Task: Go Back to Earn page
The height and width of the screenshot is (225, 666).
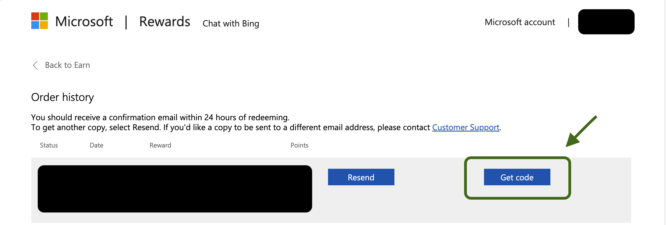Action: (x=67, y=65)
